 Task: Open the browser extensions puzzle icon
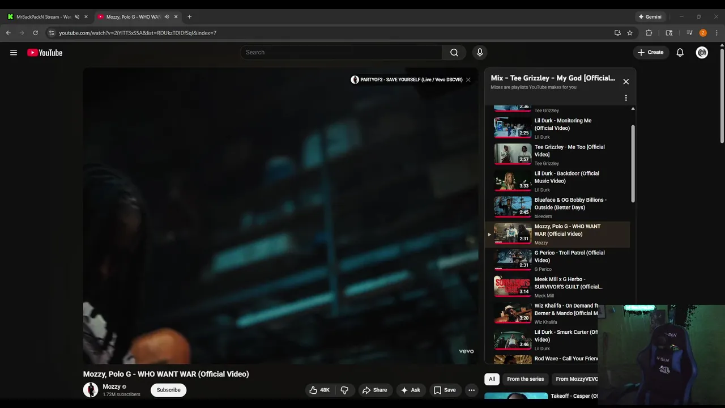coord(649,33)
